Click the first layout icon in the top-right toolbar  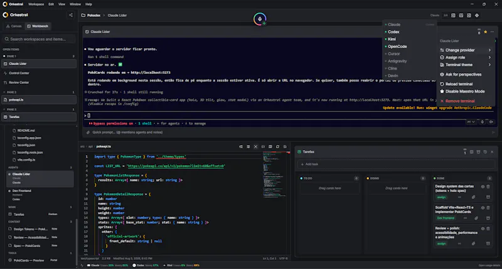(453, 15)
